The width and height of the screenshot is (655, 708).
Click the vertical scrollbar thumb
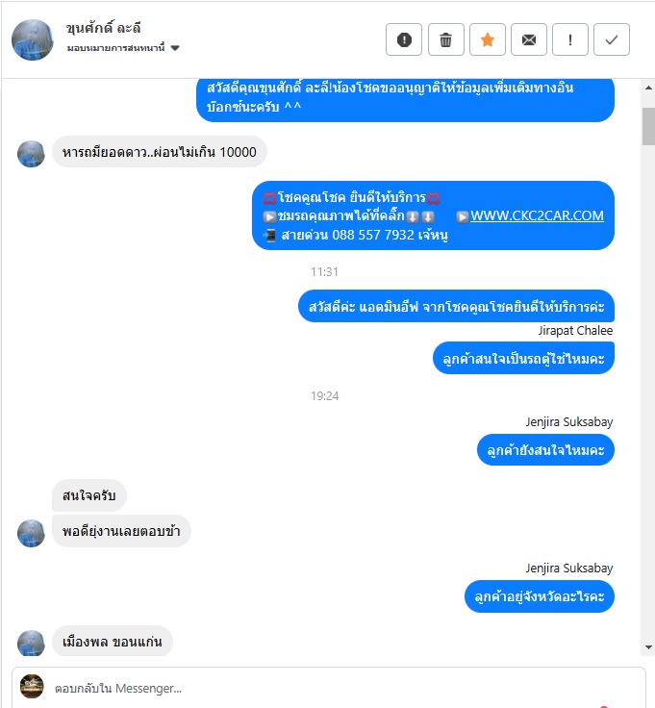(648, 126)
